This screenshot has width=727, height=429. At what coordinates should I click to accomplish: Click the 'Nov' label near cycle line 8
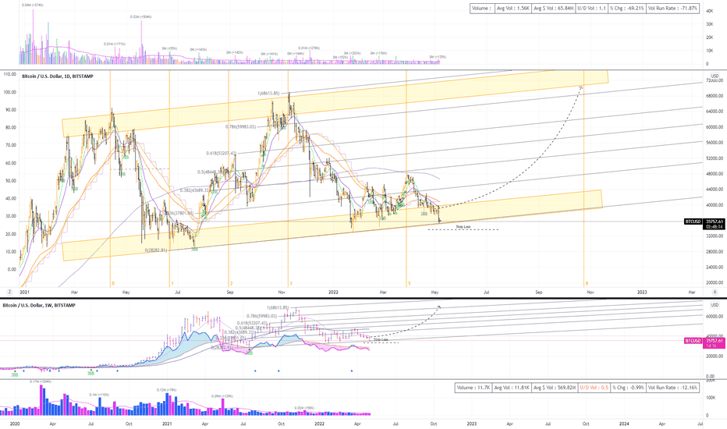[590, 292]
